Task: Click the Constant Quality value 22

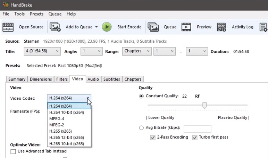Action: 184,96
